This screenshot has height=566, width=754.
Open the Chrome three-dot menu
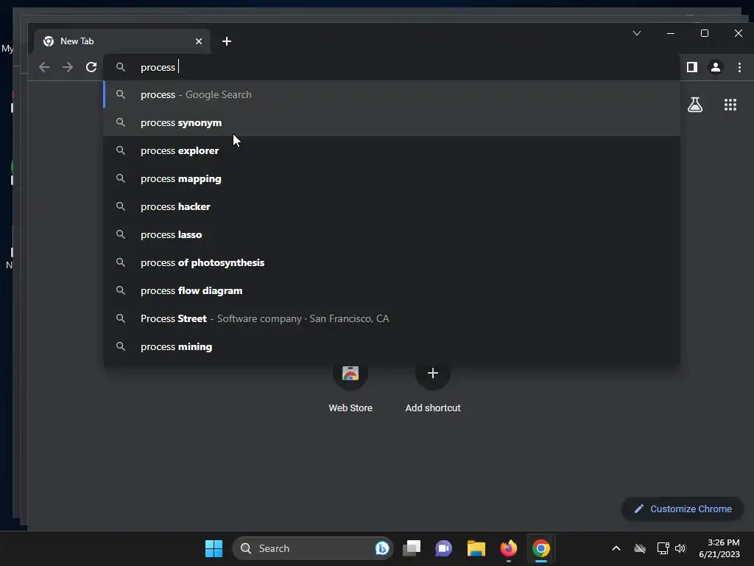pos(739,67)
